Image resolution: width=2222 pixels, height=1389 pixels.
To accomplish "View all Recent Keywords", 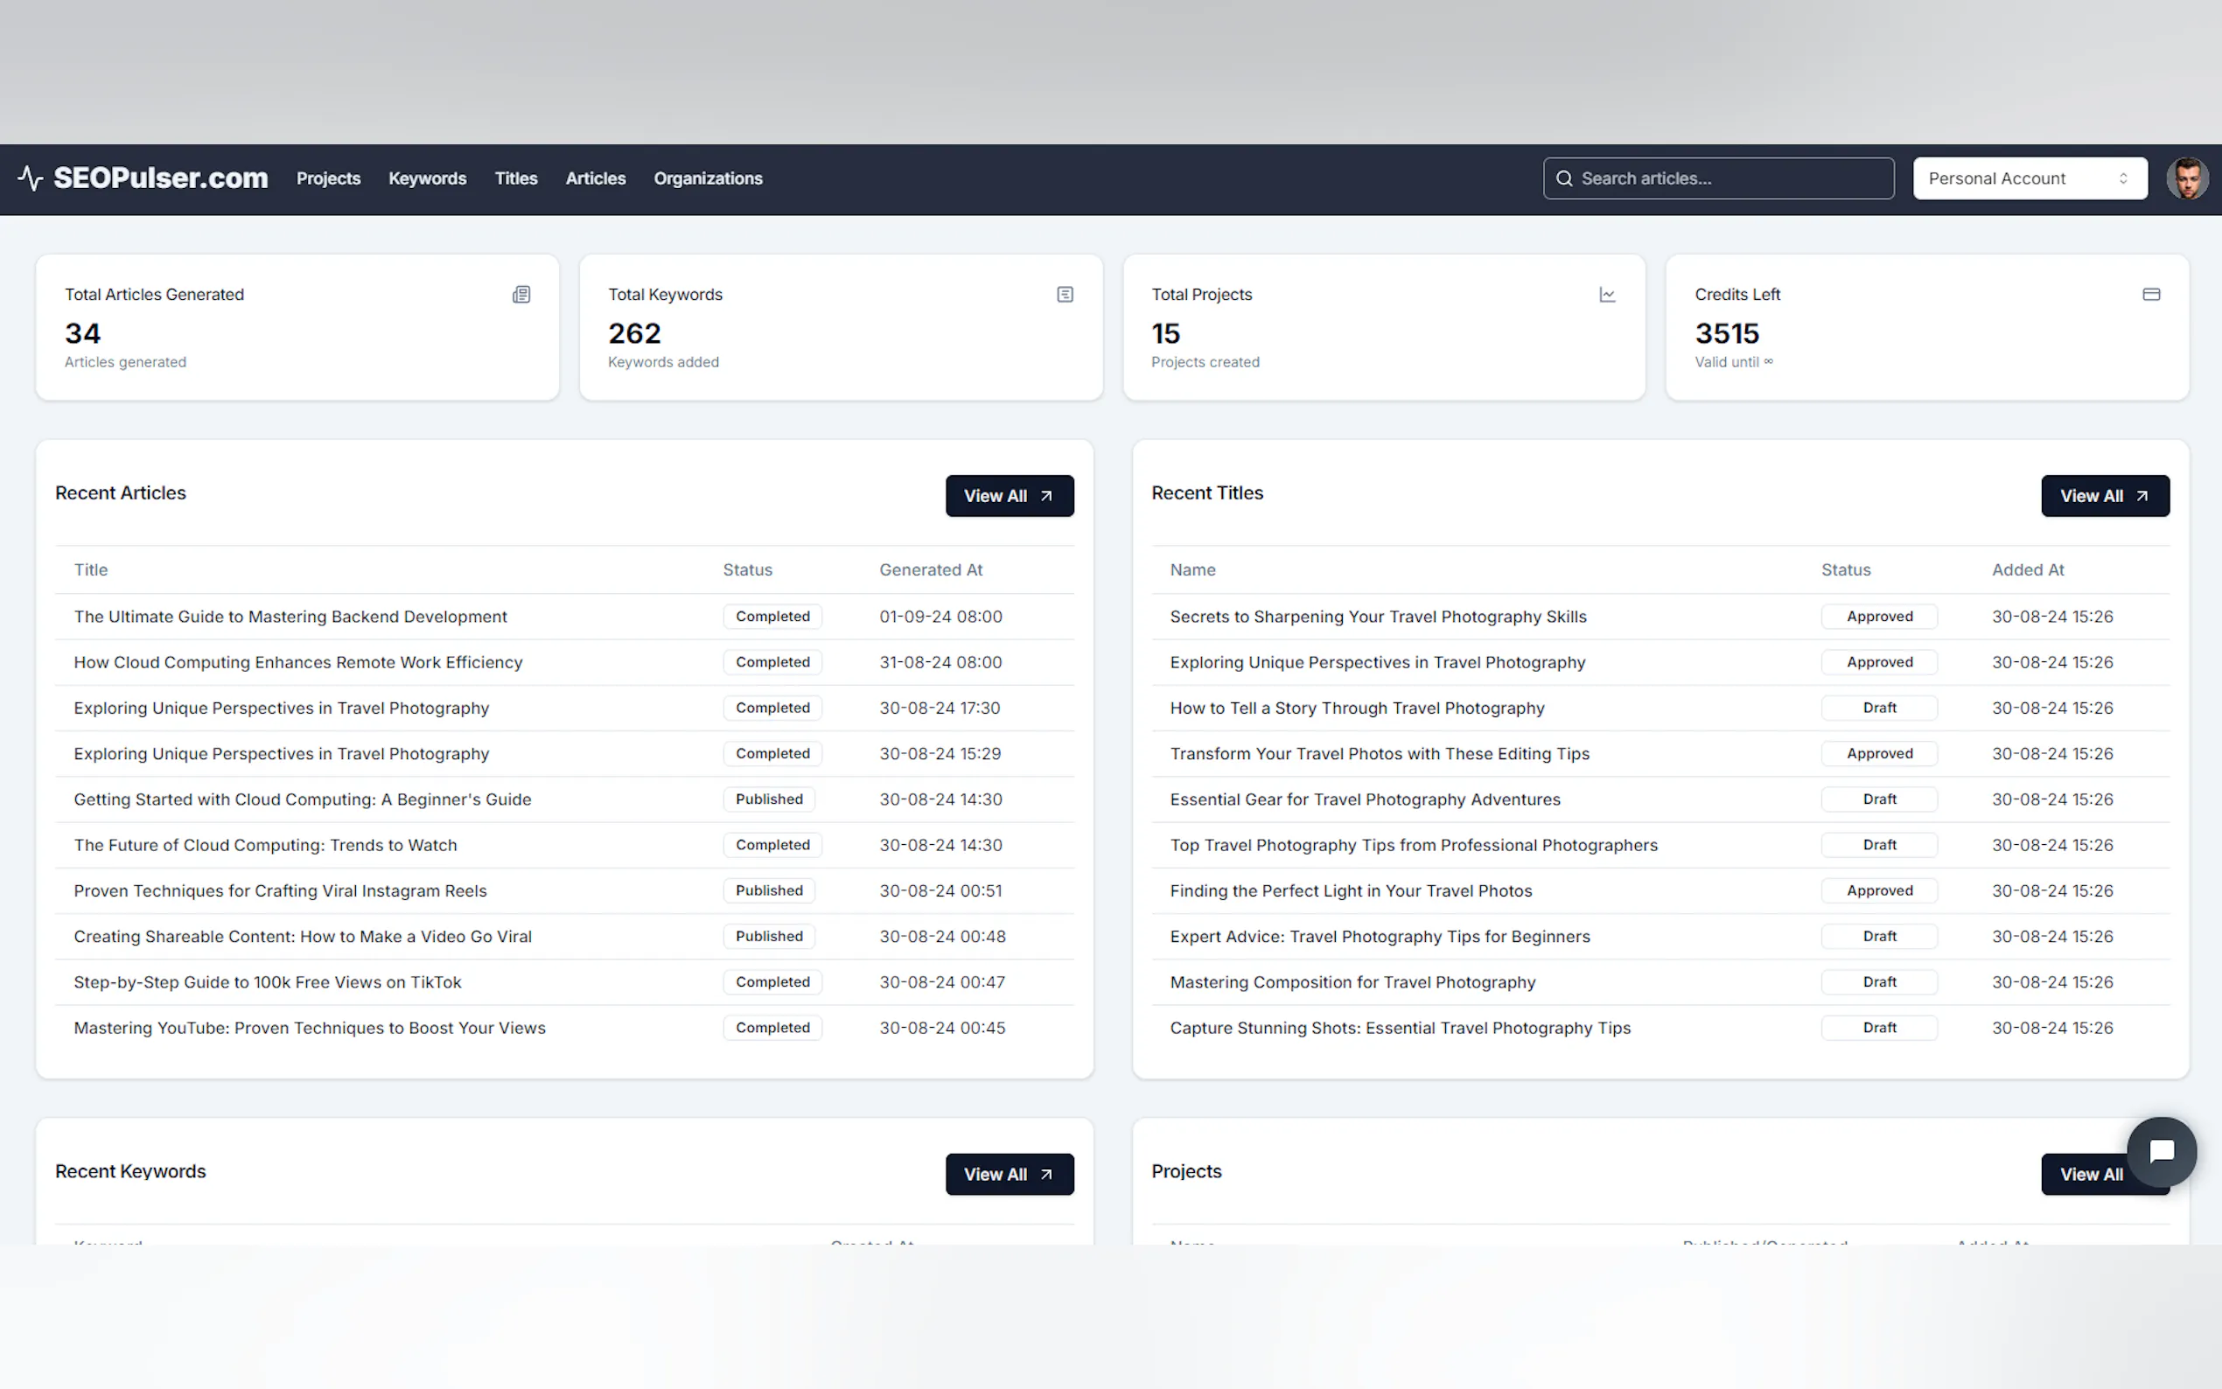I will (x=1009, y=1174).
